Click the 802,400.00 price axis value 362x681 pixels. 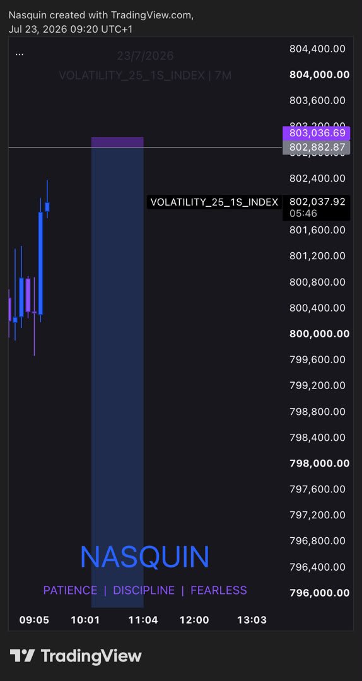point(317,178)
